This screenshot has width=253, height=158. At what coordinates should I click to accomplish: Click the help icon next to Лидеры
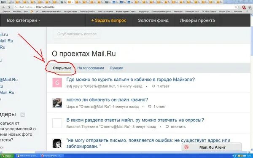(x=23, y=115)
